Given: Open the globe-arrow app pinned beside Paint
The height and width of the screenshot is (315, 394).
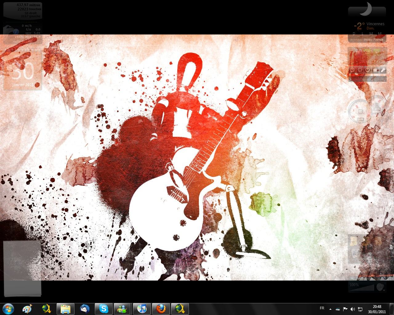Looking at the screenshot, I should [x=46, y=309].
